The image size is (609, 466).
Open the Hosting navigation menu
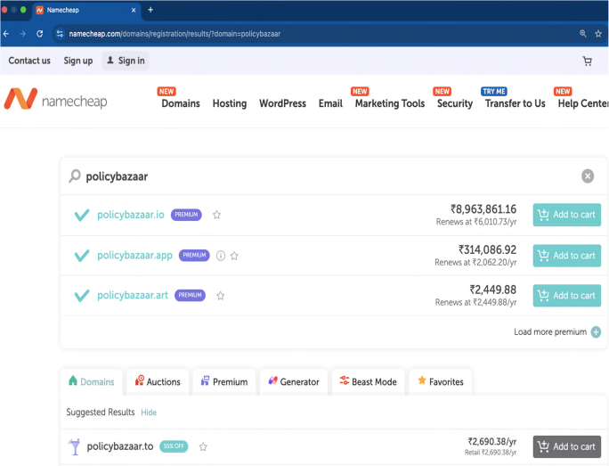(x=230, y=103)
